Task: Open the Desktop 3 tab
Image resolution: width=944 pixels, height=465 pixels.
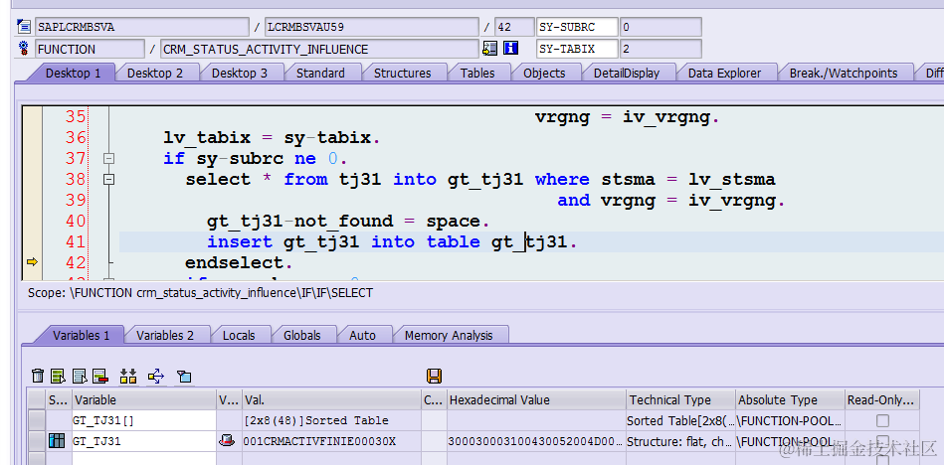Action: (239, 73)
